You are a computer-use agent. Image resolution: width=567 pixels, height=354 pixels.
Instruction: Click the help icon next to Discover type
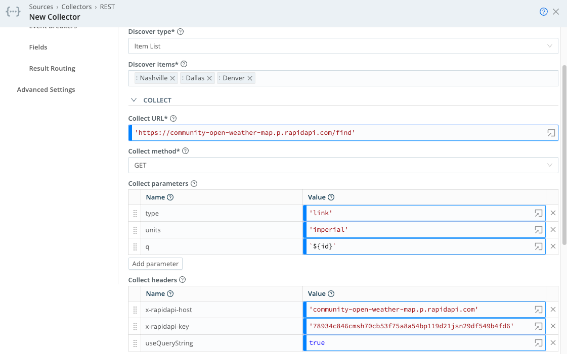(180, 31)
